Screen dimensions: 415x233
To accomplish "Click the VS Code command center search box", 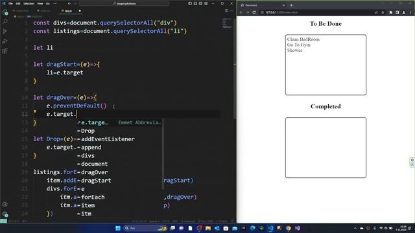I will [124, 3].
